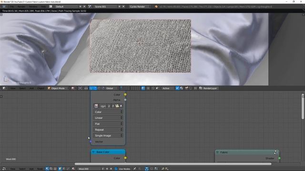The width and height of the screenshot is (305, 171).
Task: Open the pivot point selector
Action: 81,88
